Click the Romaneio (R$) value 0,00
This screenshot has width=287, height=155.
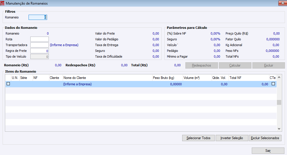pos(58,65)
